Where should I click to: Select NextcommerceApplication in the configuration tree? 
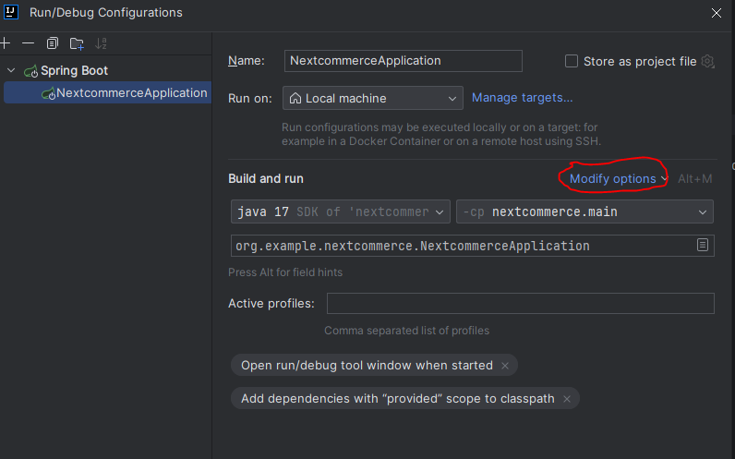tap(107, 93)
